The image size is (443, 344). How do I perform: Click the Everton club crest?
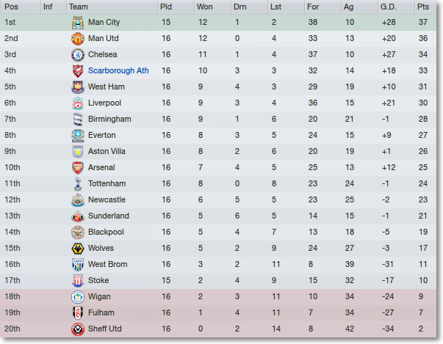tap(77, 136)
